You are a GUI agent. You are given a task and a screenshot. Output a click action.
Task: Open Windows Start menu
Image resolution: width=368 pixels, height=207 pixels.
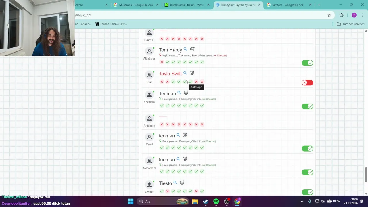pyautogui.click(x=131, y=201)
